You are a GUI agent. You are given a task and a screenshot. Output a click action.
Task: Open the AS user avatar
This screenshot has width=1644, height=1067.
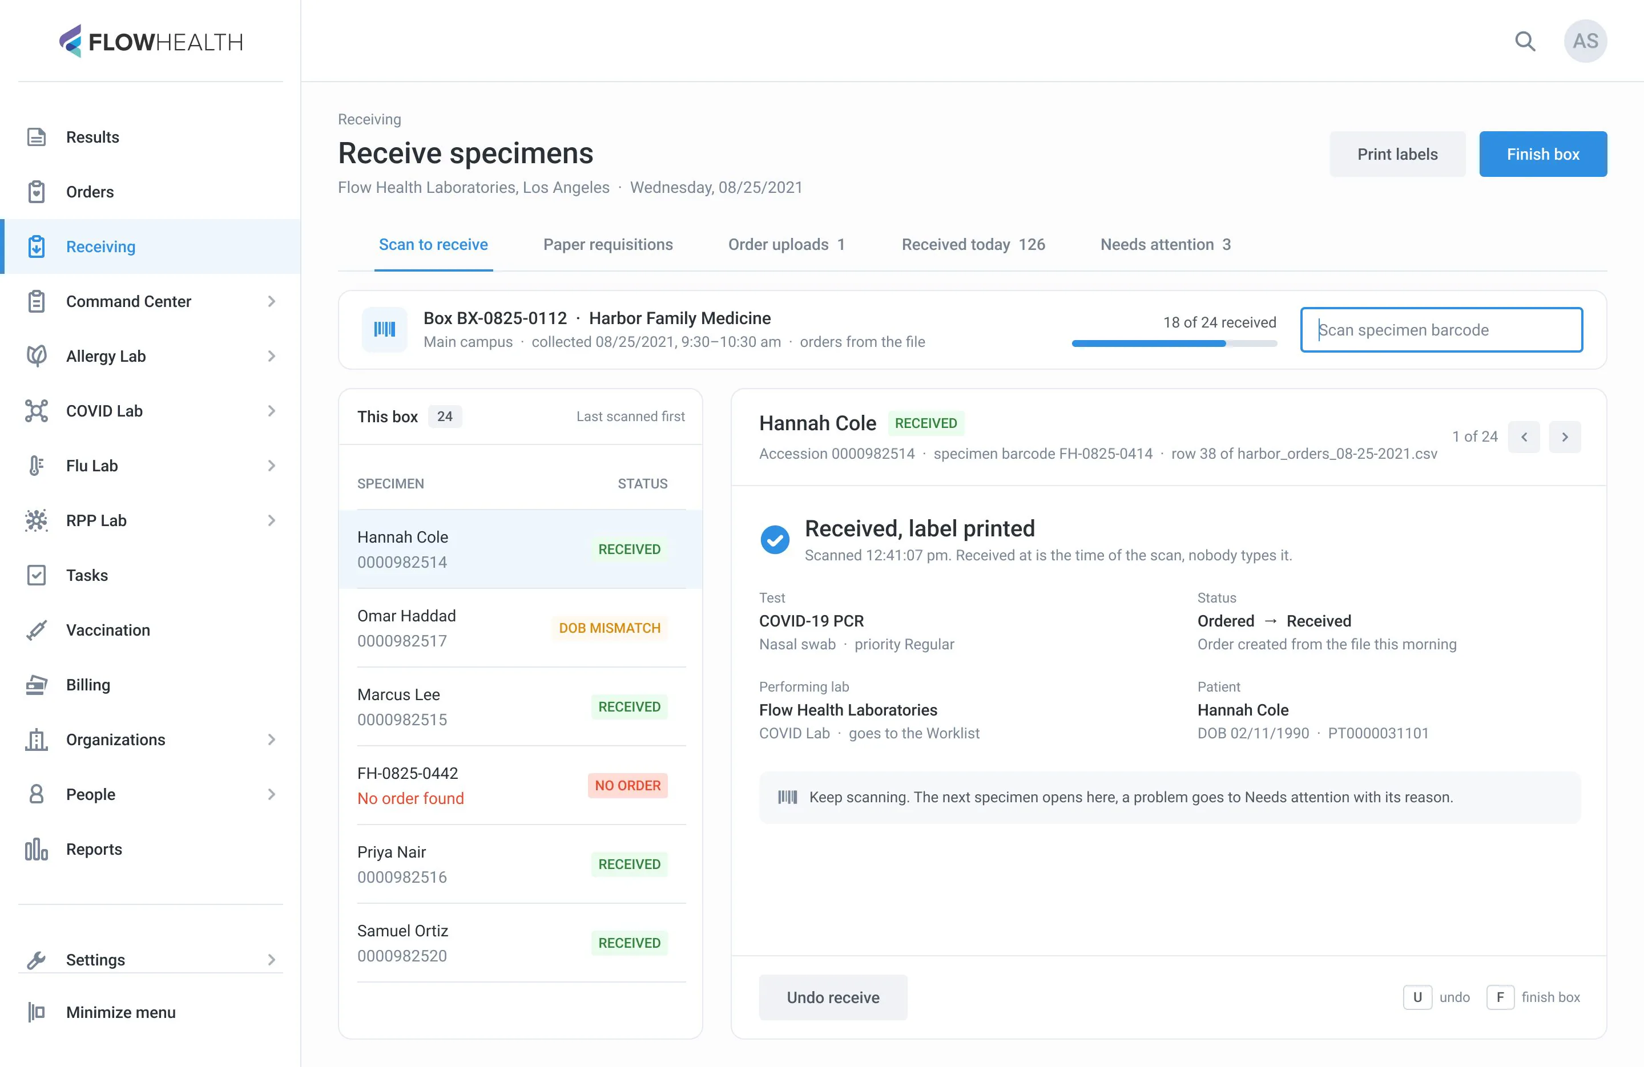[x=1585, y=42]
